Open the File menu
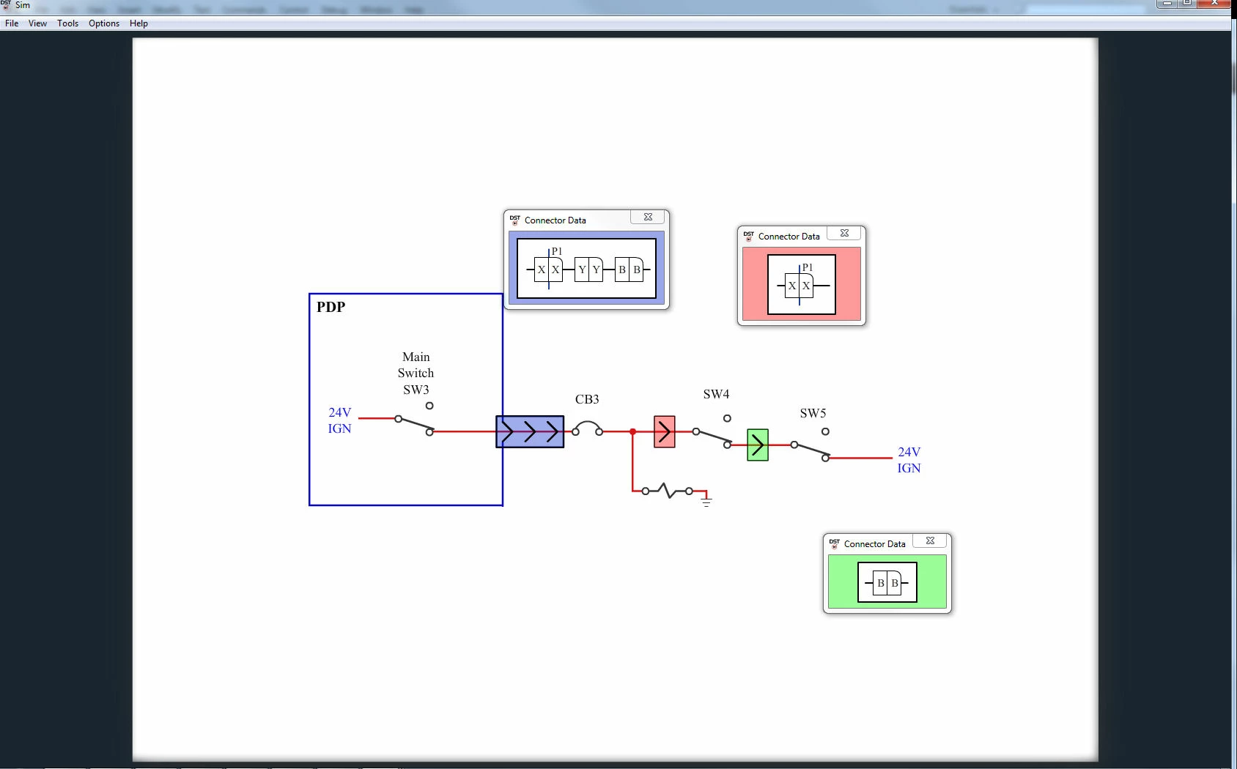This screenshot has width=1237, height=769. [x=12, y=23]
